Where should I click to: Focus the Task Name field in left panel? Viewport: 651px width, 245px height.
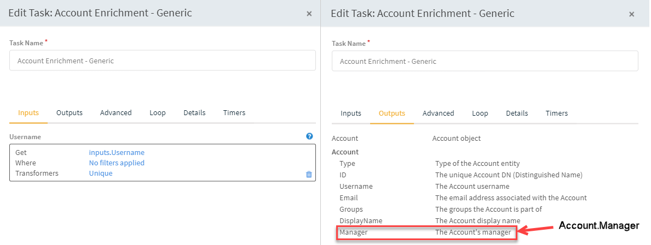[163, 61]
